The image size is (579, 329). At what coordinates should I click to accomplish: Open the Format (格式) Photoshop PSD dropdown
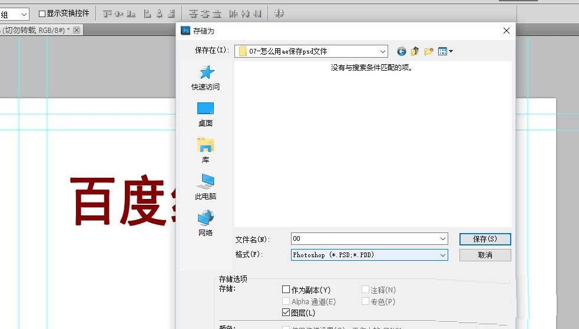(370, 255)
